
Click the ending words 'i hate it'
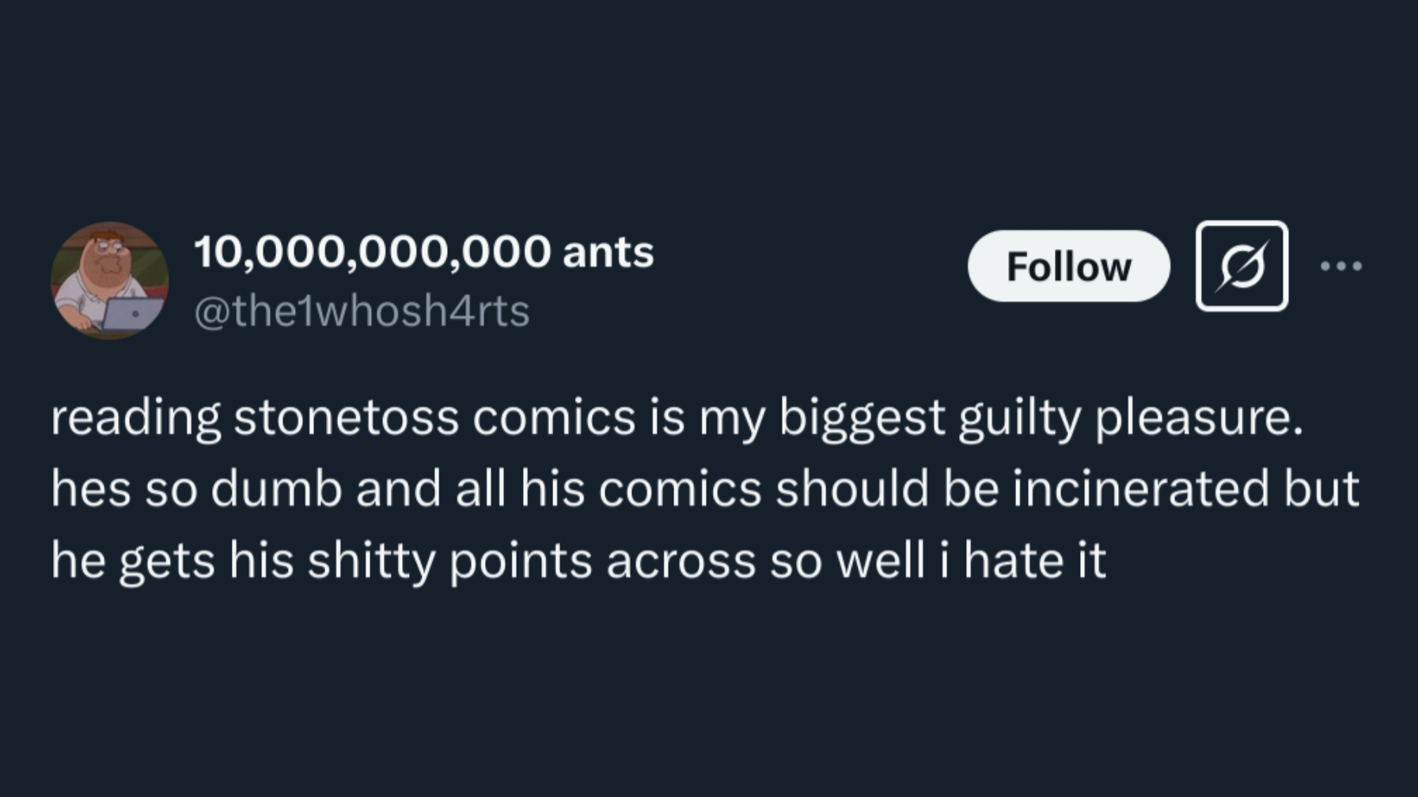point(1023,560)
